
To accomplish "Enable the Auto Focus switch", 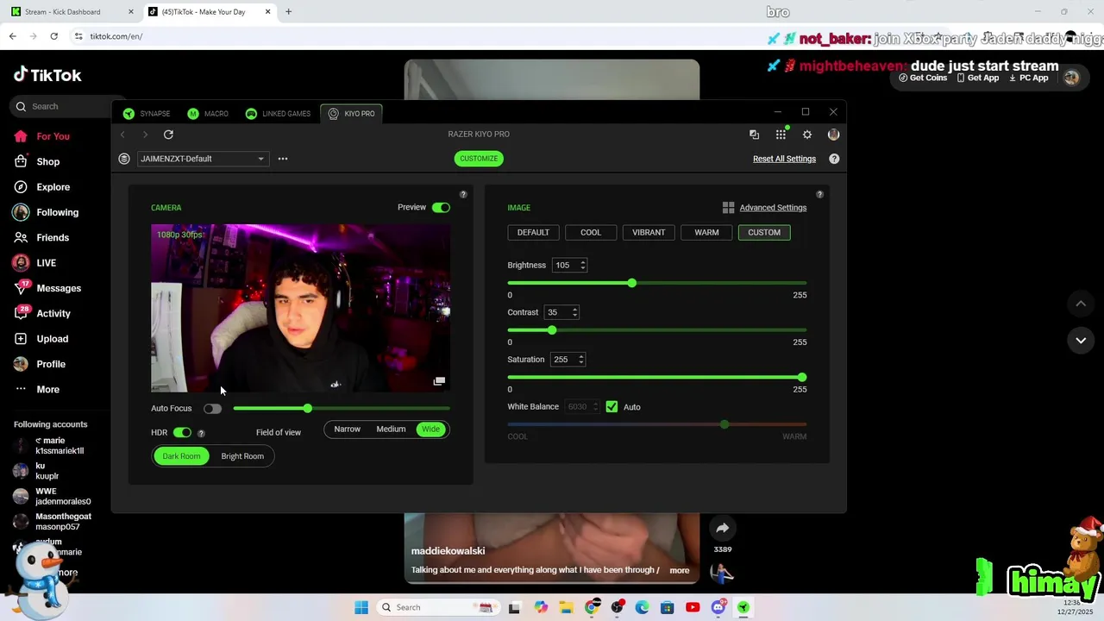I will coord(212,409).
